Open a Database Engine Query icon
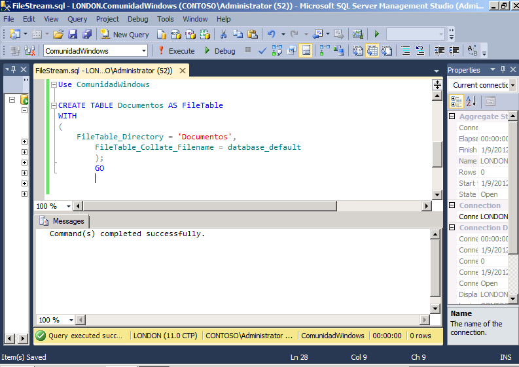This screenshot has width=519, height=367. 161,34
